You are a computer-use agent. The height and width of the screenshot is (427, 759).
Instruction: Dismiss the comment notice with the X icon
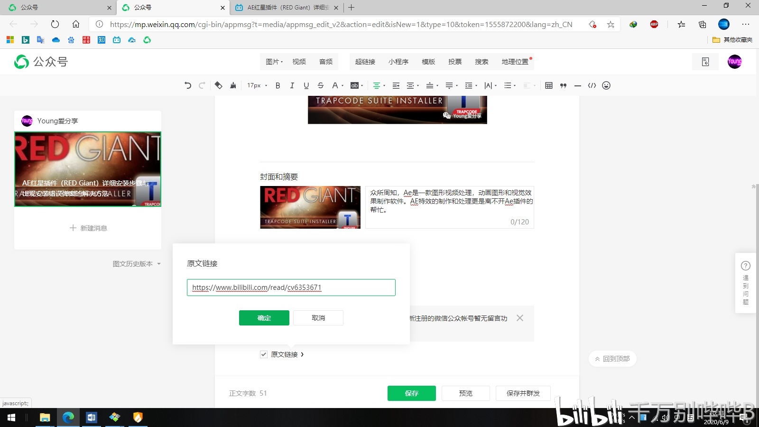click(x=520, y=318)
